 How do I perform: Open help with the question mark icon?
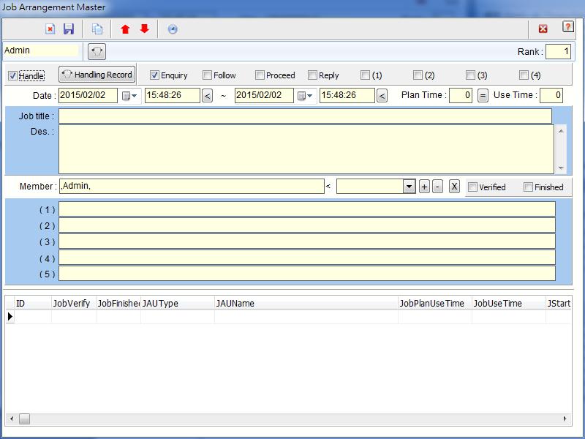click(x=568, y=27)
